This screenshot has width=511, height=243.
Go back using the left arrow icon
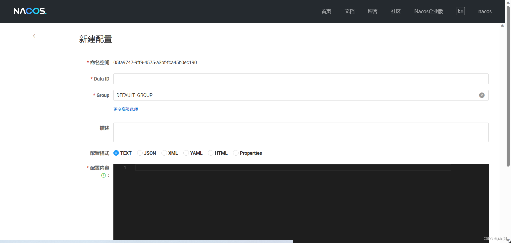tap(34, 36)
